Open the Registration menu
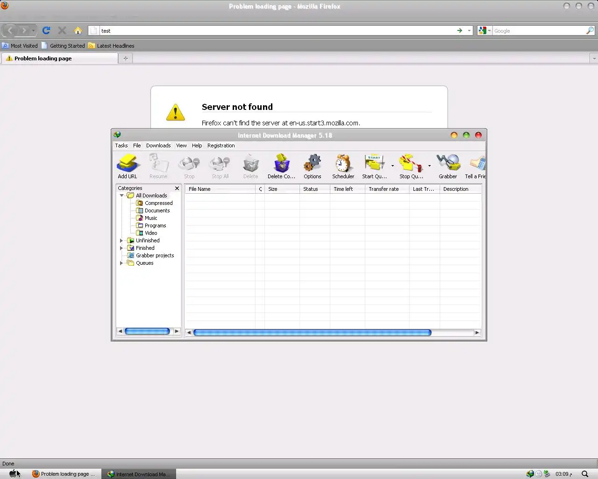 click(221, 145)
